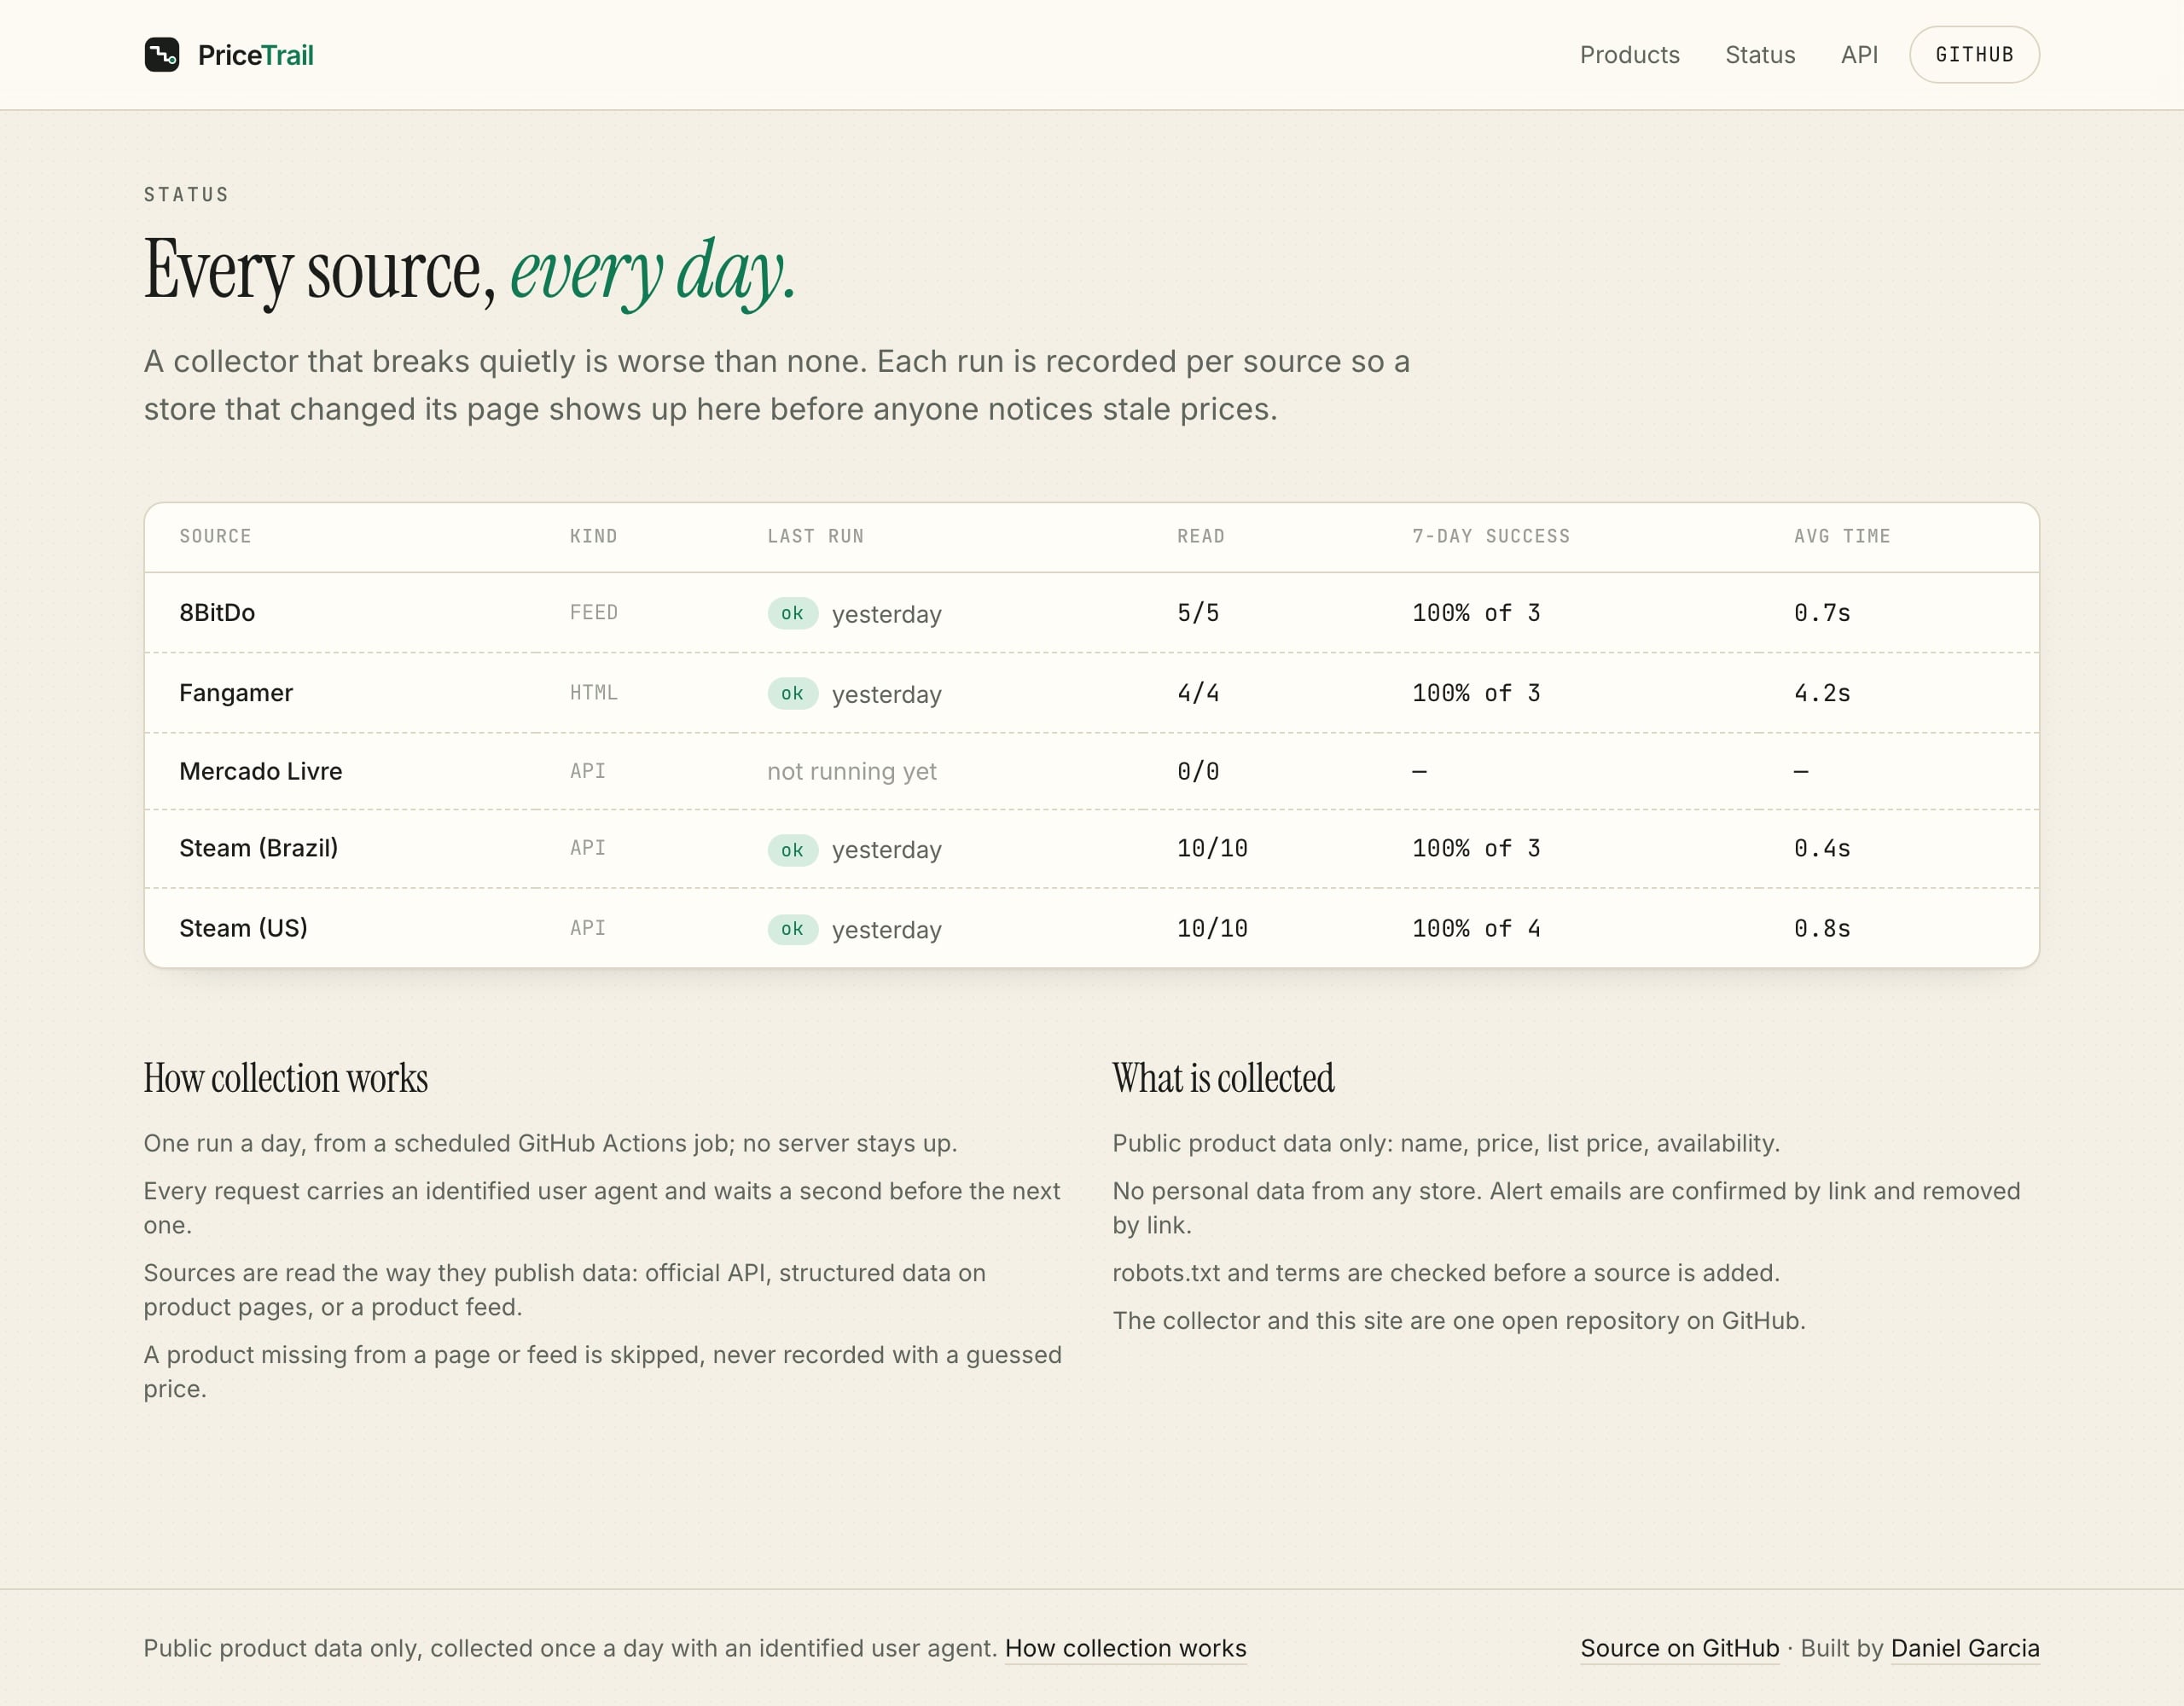Click the 0/0 read value
Screen dimensions: 2184x1706
click(x=1198, y=771)
